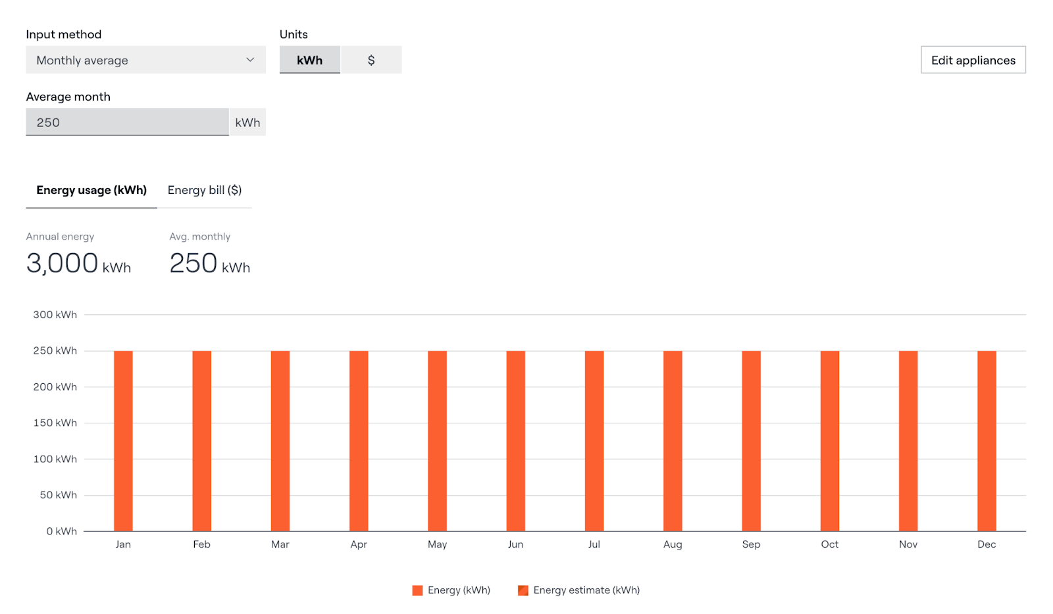
Task: Click the Average month input field
Action: (127, 122)
